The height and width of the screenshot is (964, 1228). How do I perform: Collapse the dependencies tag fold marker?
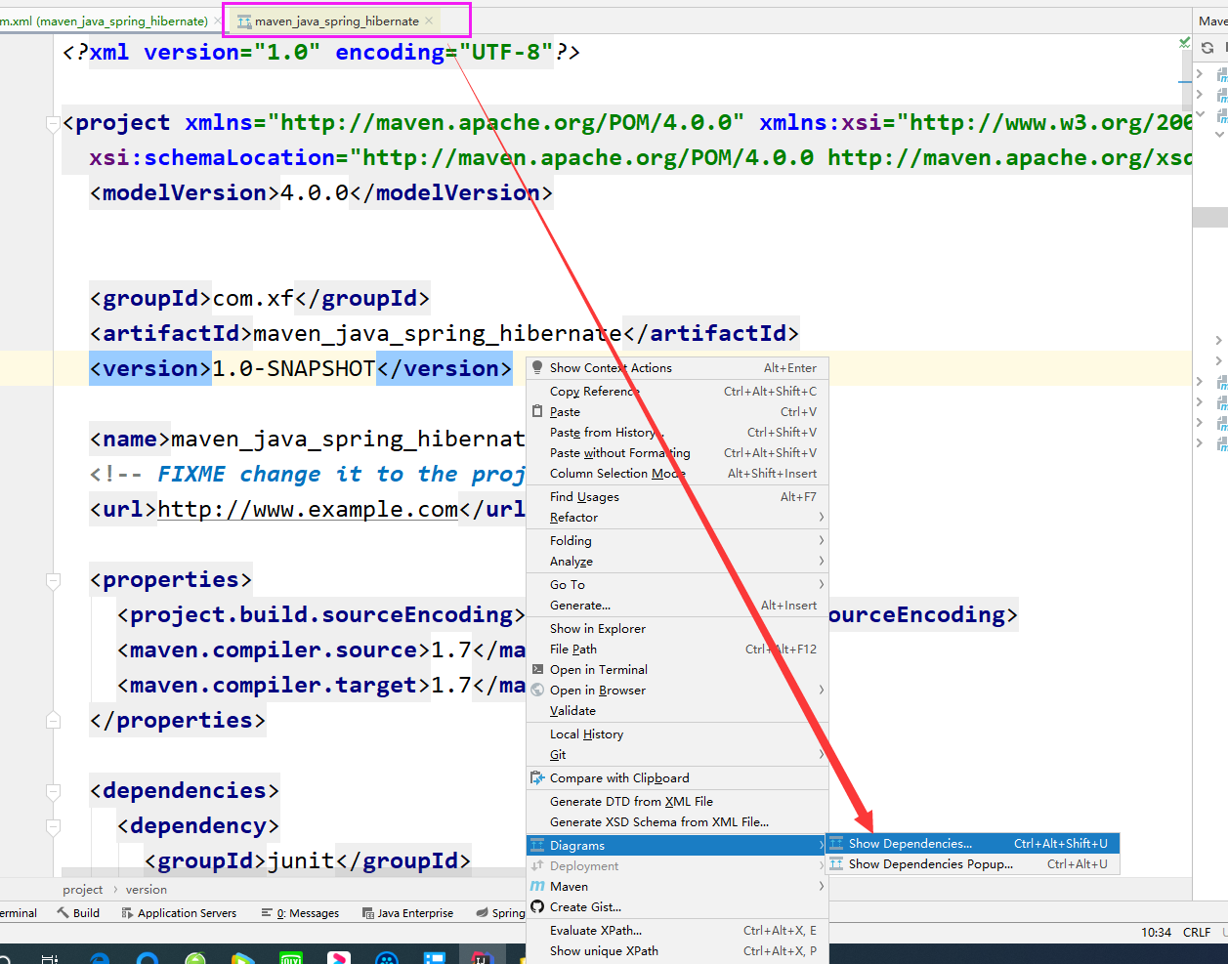[53, 792]
